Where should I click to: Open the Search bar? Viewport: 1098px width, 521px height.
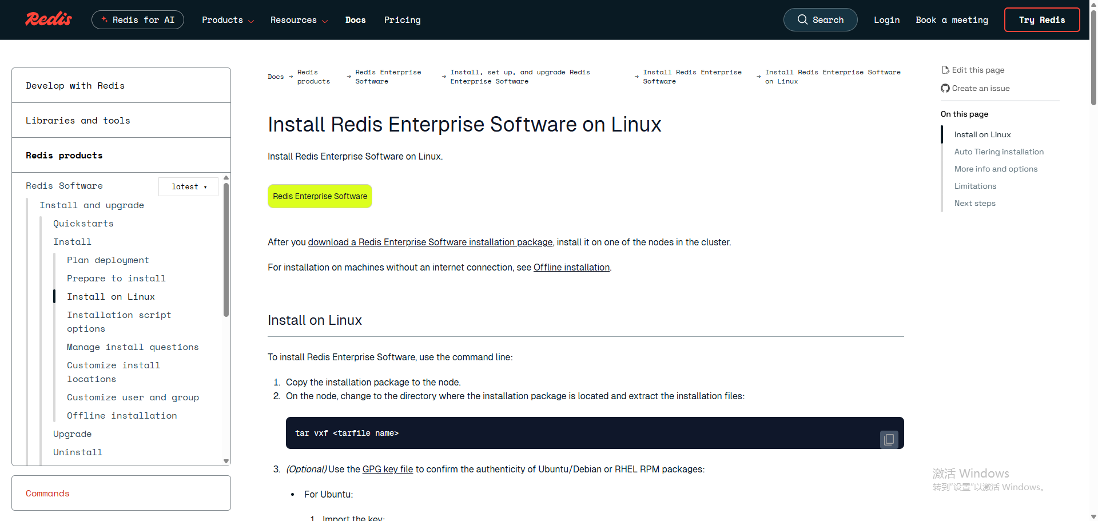click(x=820, y=19)
